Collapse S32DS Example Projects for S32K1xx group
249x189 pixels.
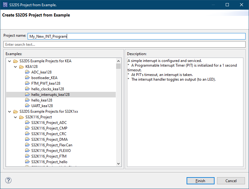click(x=9, y=111)
